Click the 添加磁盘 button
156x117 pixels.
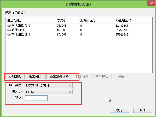click(15, 77)
